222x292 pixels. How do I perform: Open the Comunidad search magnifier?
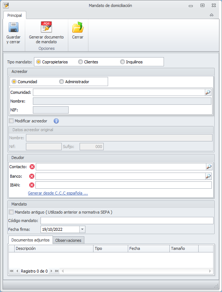pos(208,92)
